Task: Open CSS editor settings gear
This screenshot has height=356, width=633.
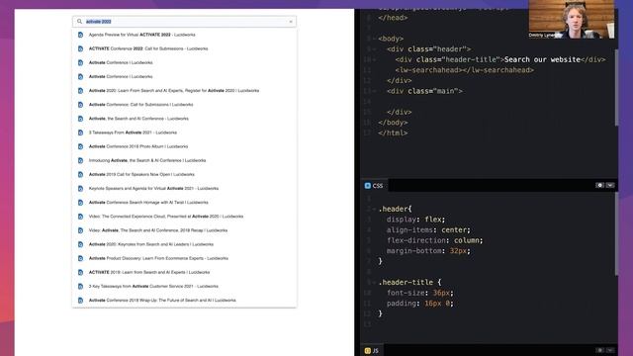Action: pos(600,185)
